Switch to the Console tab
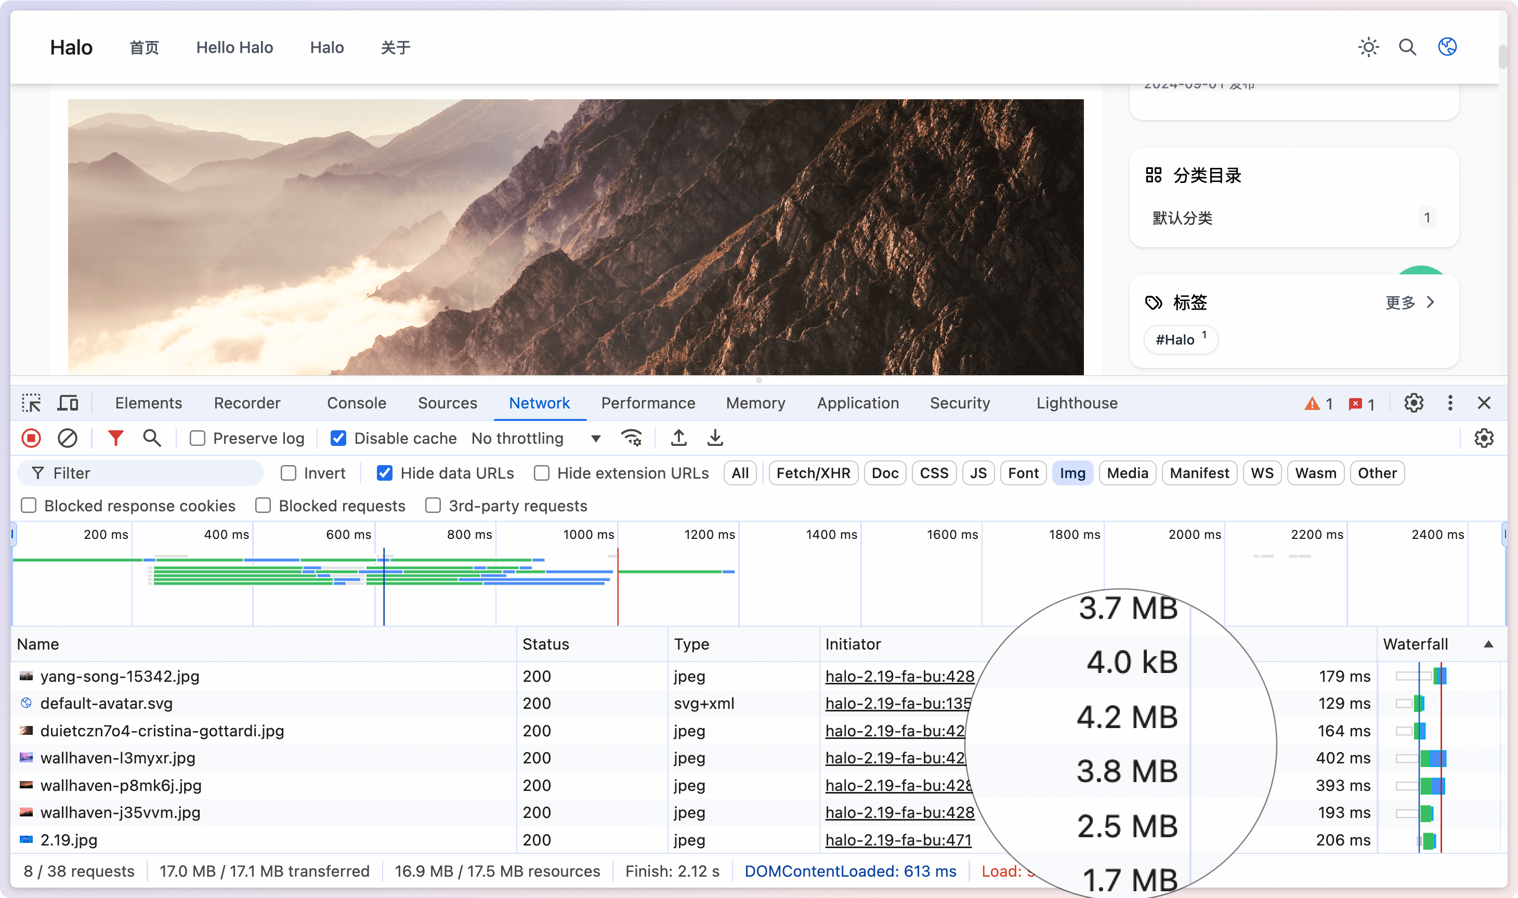 (357, 403)
